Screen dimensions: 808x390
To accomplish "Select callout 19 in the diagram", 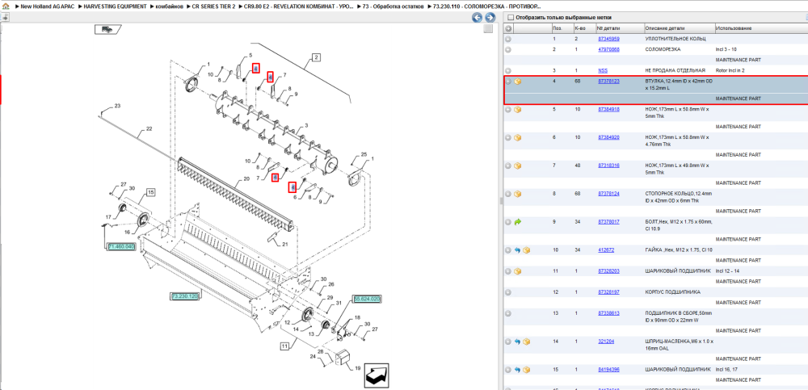I will [358, 368].
